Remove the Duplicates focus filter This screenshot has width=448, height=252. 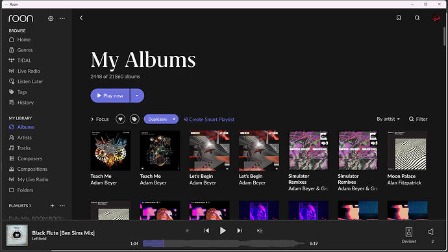[x=174, y=119]
